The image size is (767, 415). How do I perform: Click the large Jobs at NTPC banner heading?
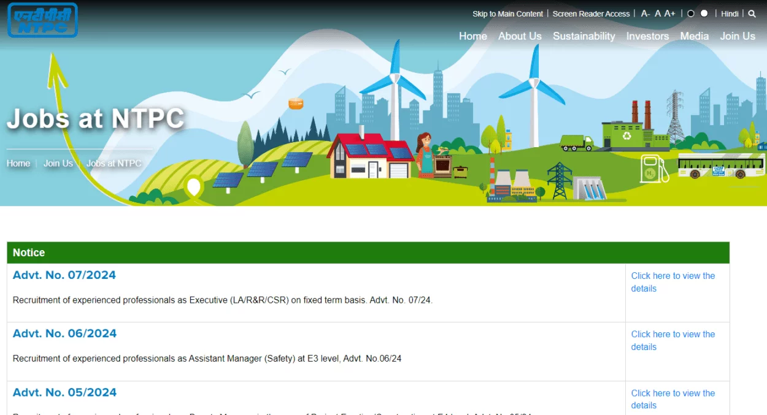pos(96,118)
